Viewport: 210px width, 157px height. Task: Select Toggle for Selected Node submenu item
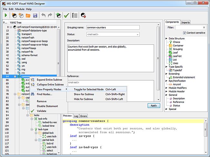coord(97,89)
